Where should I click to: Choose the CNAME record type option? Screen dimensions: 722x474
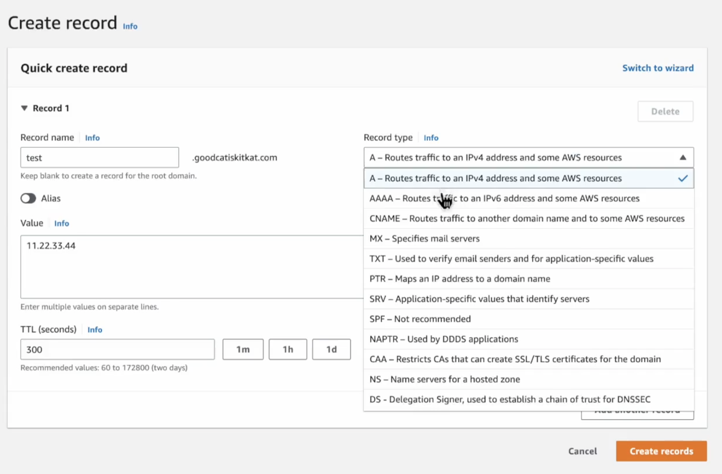tap(527, 219)
